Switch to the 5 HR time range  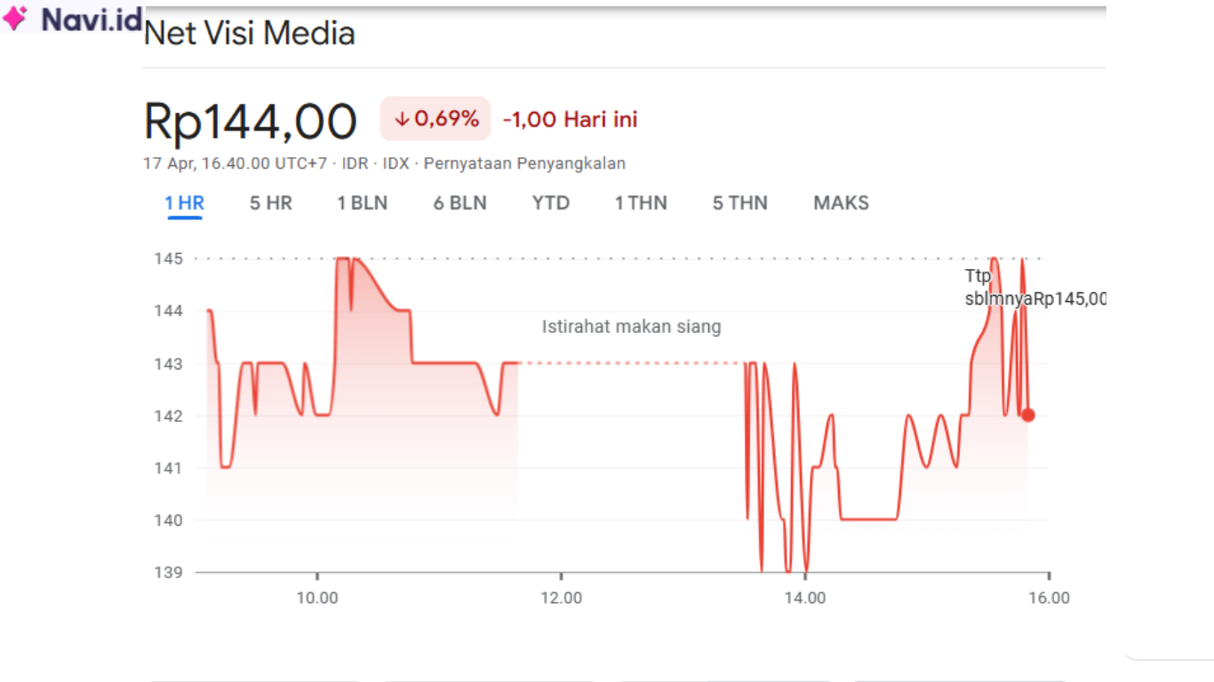point(268,202)
